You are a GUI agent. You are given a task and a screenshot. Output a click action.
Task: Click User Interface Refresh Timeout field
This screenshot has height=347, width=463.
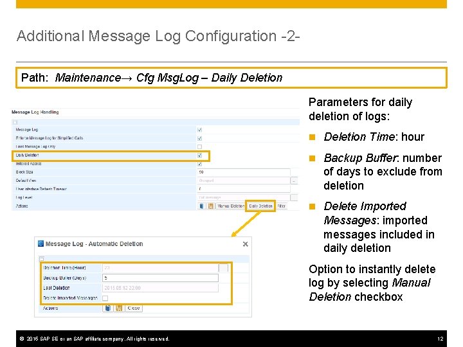point(244,189)
